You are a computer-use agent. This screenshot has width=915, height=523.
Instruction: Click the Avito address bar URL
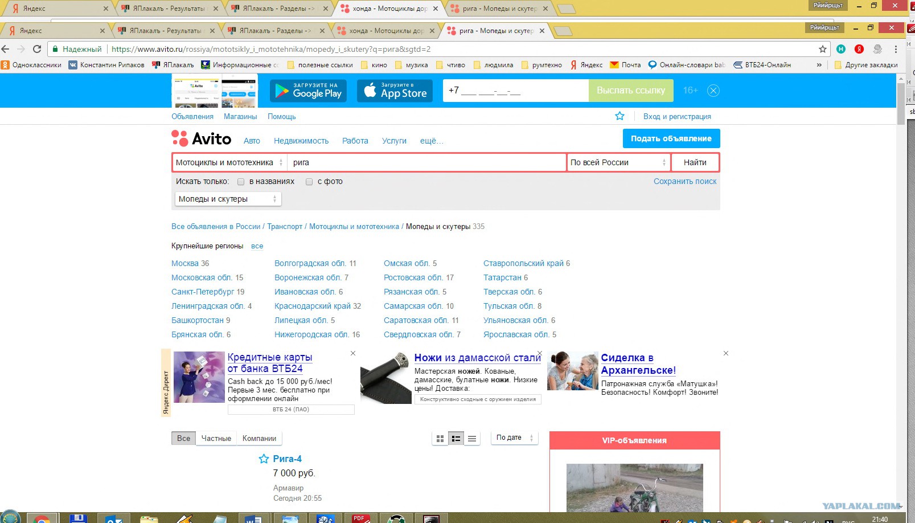[271, 49]
